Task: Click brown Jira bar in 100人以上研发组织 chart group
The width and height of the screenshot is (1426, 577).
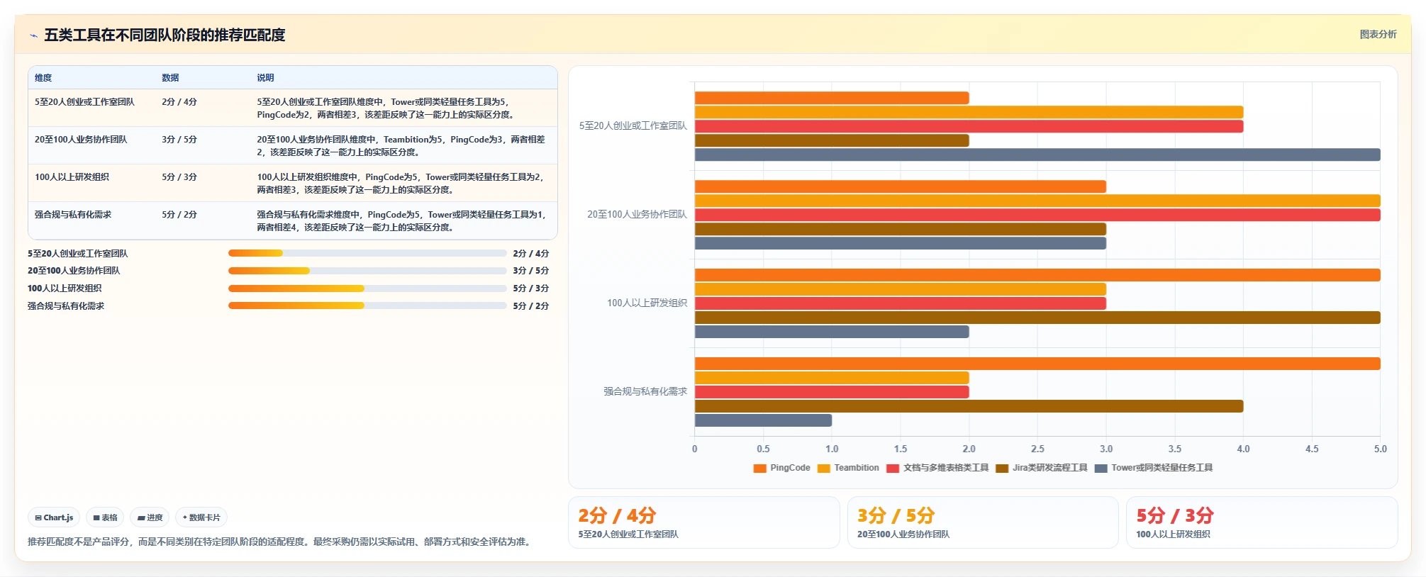Action: coord(1037,318)
